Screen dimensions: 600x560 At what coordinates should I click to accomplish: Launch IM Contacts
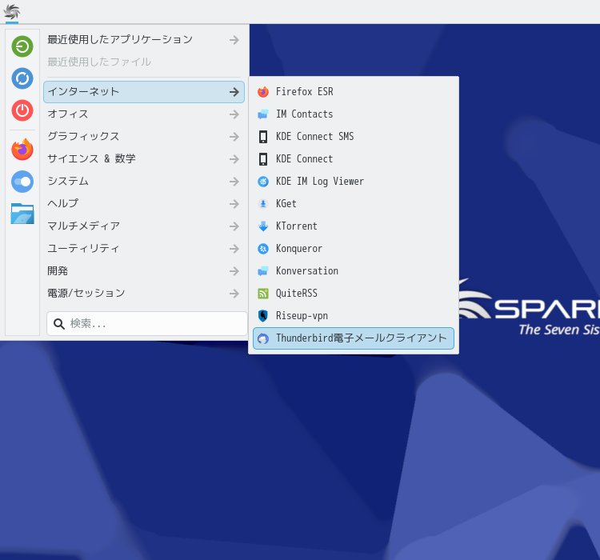pyautogui.click(x=353, y=114)
